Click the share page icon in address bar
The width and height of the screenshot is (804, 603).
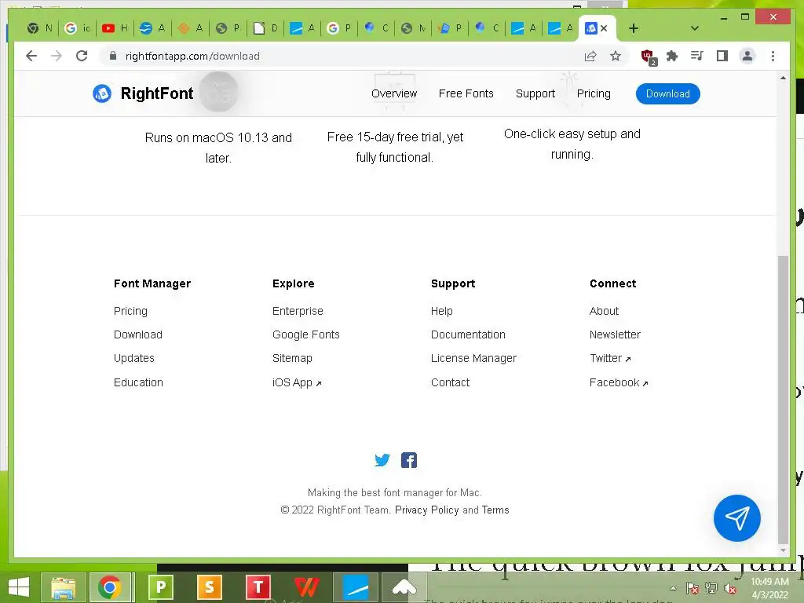[x=590, y=56]
